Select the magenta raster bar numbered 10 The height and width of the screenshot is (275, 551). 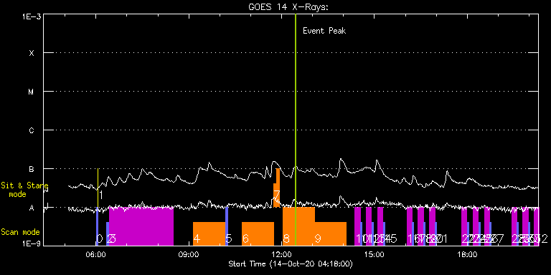(x=357, y=226)
